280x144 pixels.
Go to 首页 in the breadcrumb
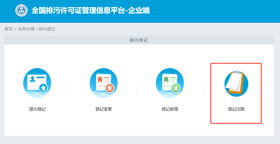coord(8,29)
